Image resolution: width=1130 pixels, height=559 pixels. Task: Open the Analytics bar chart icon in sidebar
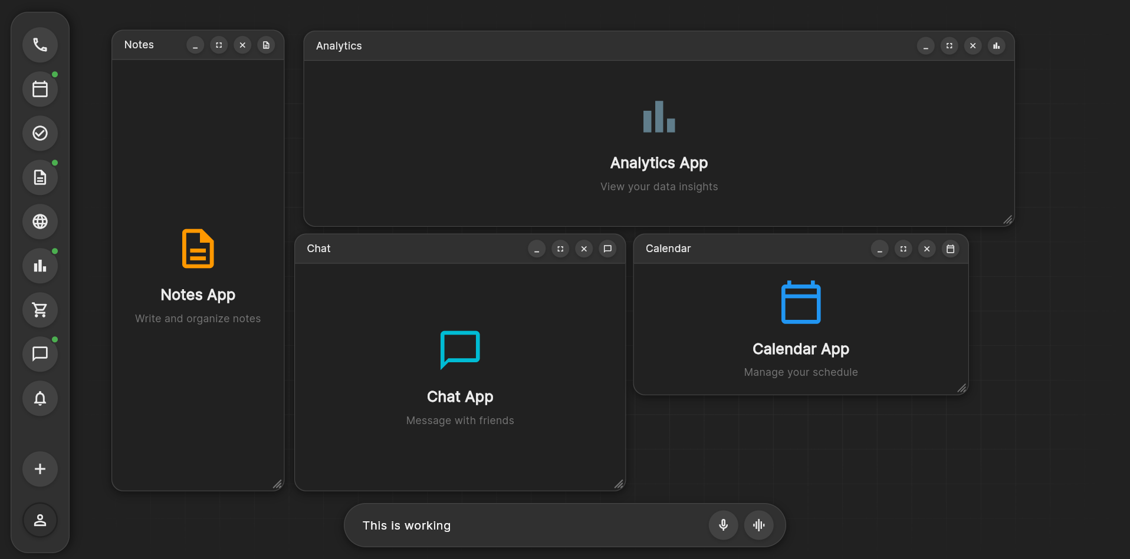click(40, 266)
